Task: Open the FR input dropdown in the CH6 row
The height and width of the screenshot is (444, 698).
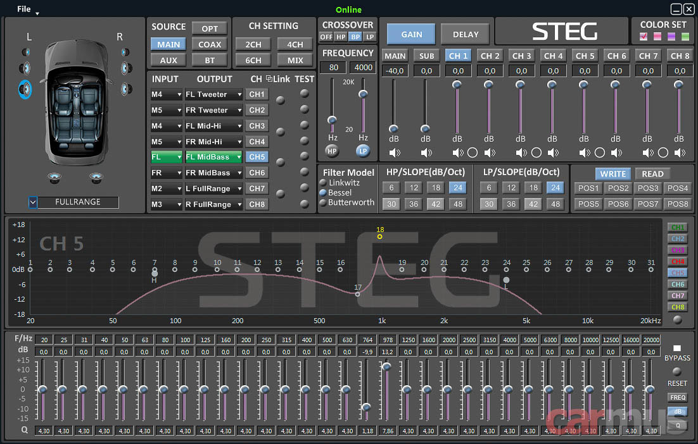Action: (167, 173)
